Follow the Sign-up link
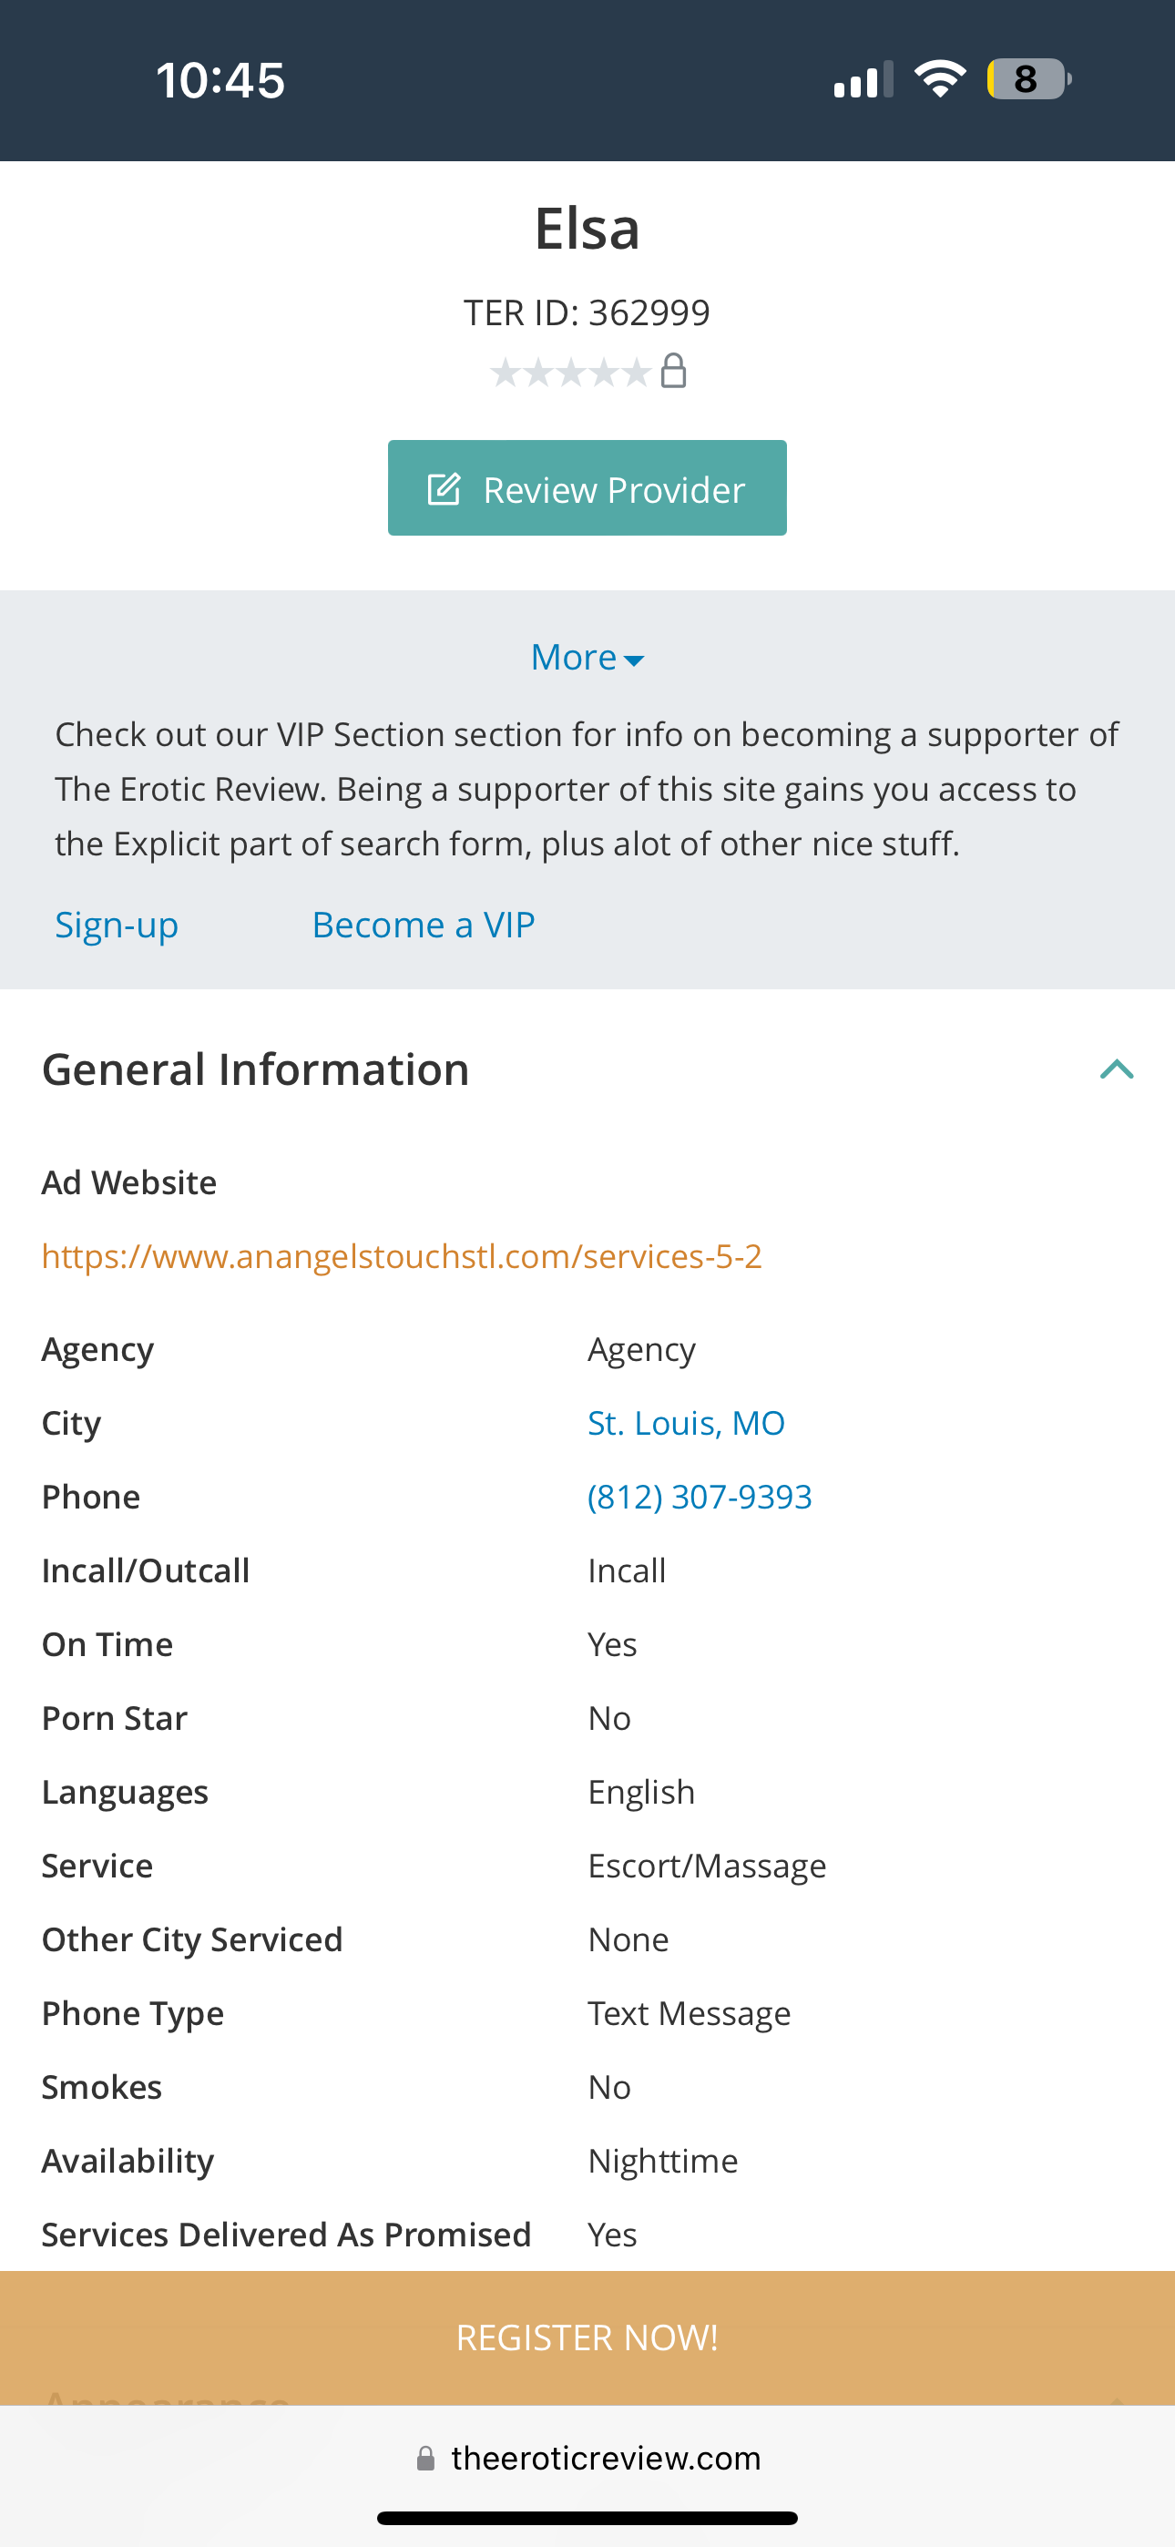Screen dimensions: 1175x2547 click(117, 926)
